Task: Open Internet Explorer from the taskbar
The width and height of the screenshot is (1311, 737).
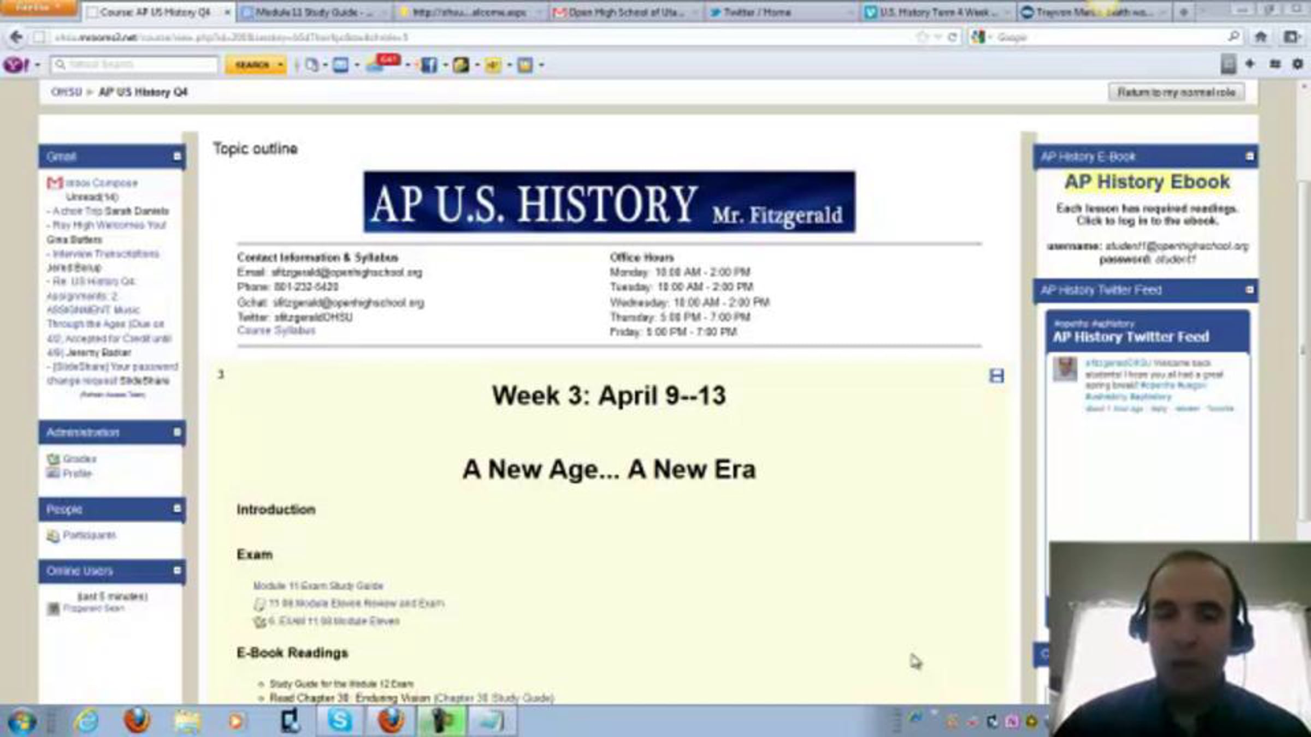Action: [x=86, y=722]
